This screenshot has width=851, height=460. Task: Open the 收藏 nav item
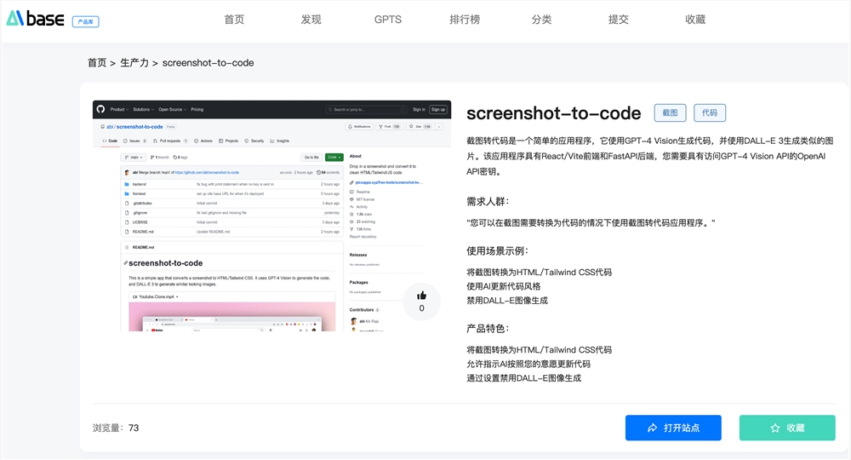[695, 20]
